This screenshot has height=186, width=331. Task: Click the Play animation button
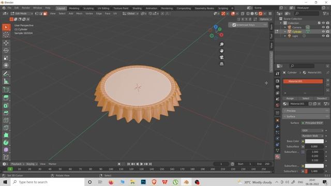click(x=142, y=164)
